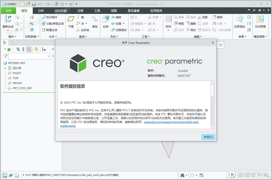This screenshot has height=180, width=272.
Task: Redo the last action
Action: click(x=48, y=4)
